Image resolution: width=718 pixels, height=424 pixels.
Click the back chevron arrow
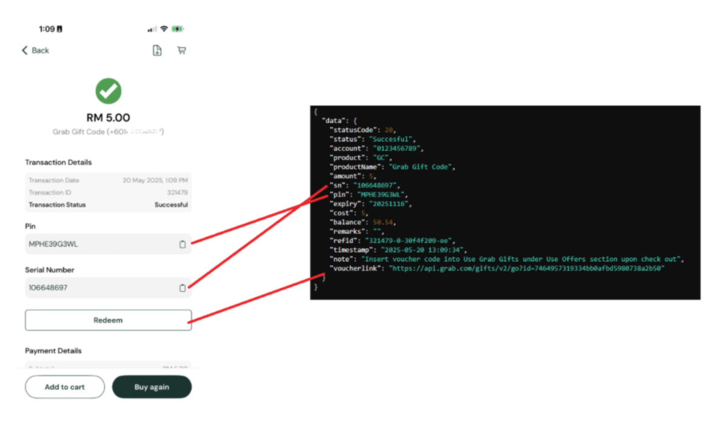24,50
